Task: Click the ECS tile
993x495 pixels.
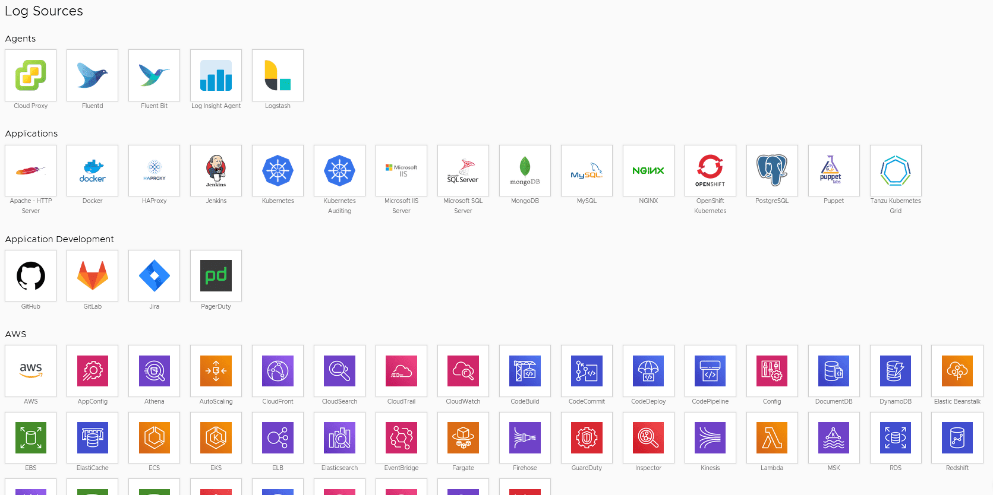Action: coord(155,438)
